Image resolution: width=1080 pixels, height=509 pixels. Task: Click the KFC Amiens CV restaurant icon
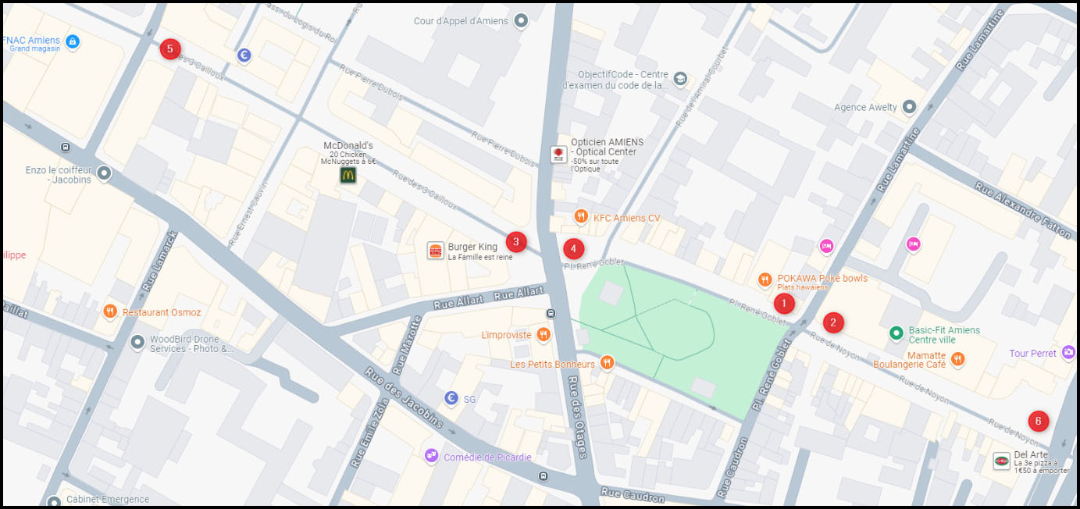pos(580,217)
